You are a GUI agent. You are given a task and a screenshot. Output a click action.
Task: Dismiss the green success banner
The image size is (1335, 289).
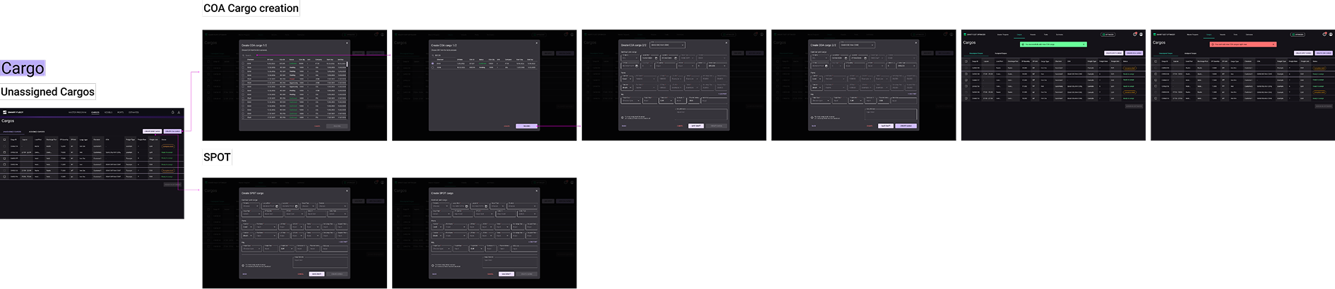pos(1084,44)
